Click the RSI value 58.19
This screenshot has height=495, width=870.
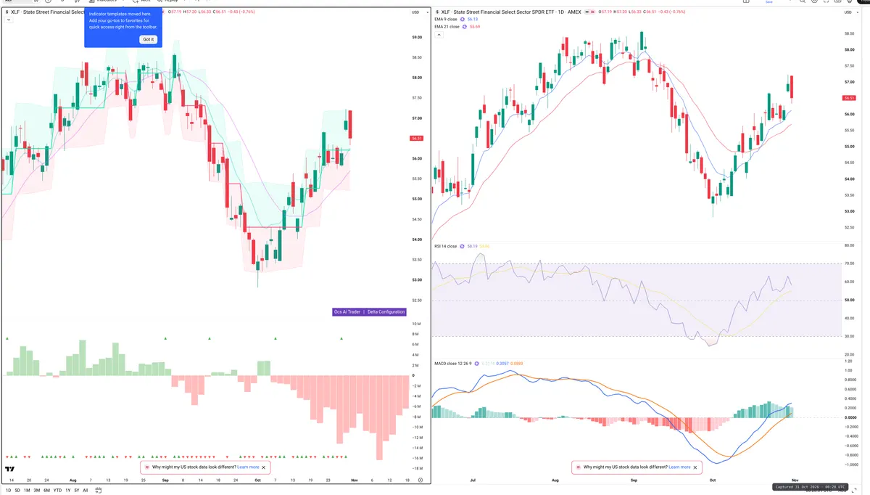[473, 246]
